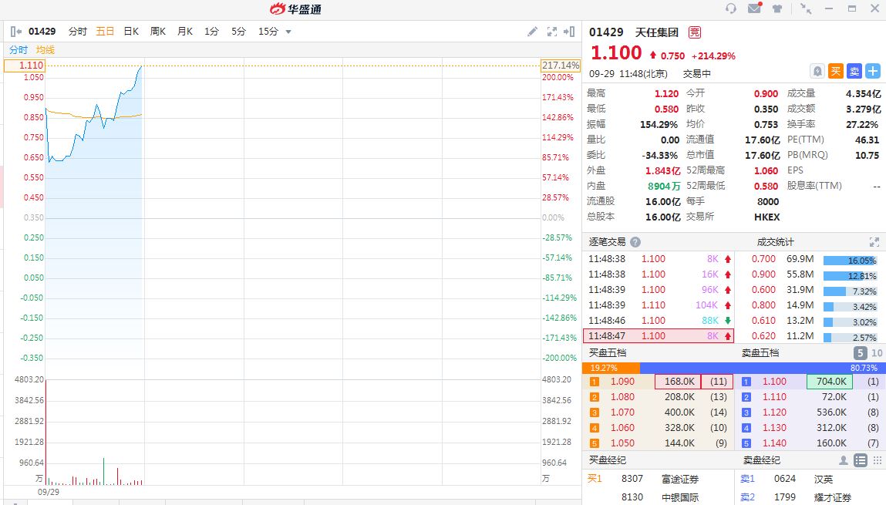This screenshot has height=505, width=886.
Task: Open the skin theme shirt icon
Action: (x=777, y=8)
